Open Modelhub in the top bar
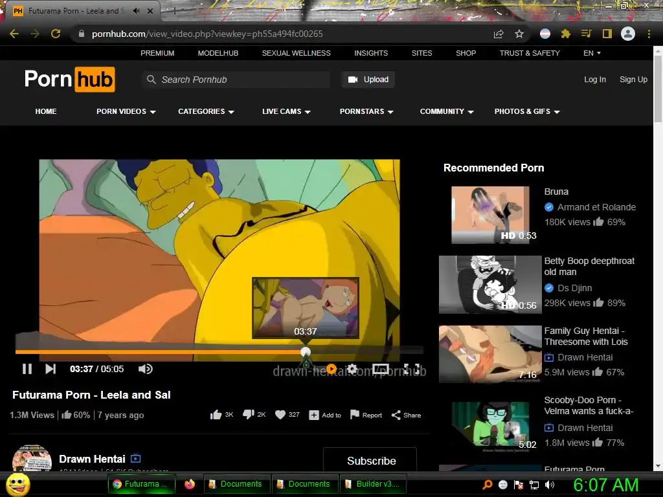Viewport: 663px width, 497px height. click(218, 53)
